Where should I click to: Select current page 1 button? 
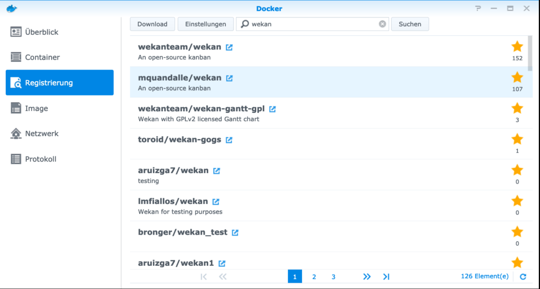click(295, 276)
